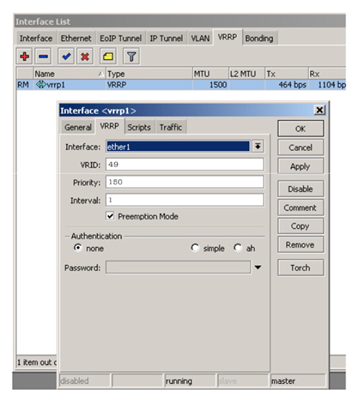Click the red X Disable icon
Image resolution: width=360 pixels, height=407 pixels.
click(85, 56)
